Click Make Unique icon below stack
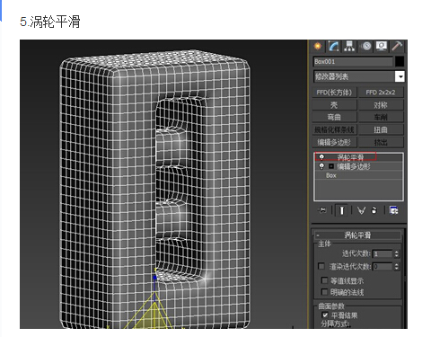Image resolution: width=431 pixels, height=337 pixels. 361,210
